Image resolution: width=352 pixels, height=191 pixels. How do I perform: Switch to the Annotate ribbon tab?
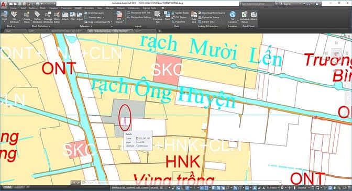coord(89,8)
